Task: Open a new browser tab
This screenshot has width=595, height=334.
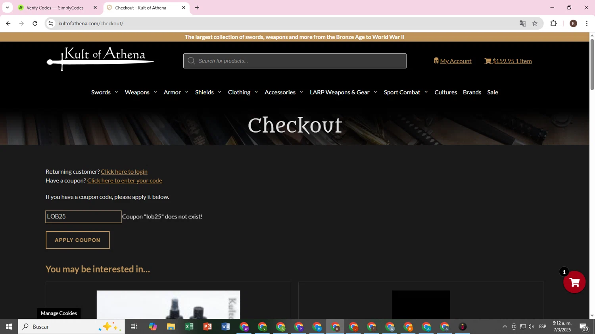Action: click(x=197, y=8)
